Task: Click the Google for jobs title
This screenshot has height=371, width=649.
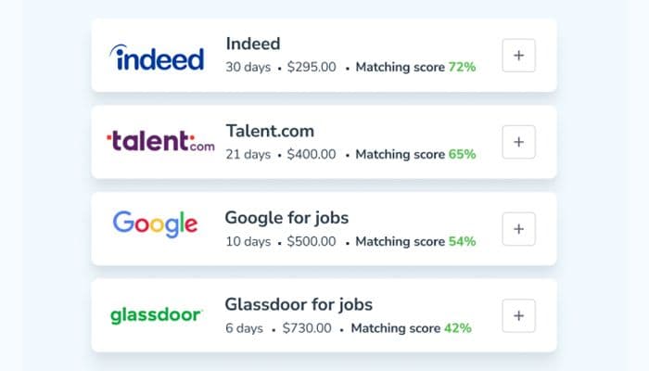Action: point(286,217)
